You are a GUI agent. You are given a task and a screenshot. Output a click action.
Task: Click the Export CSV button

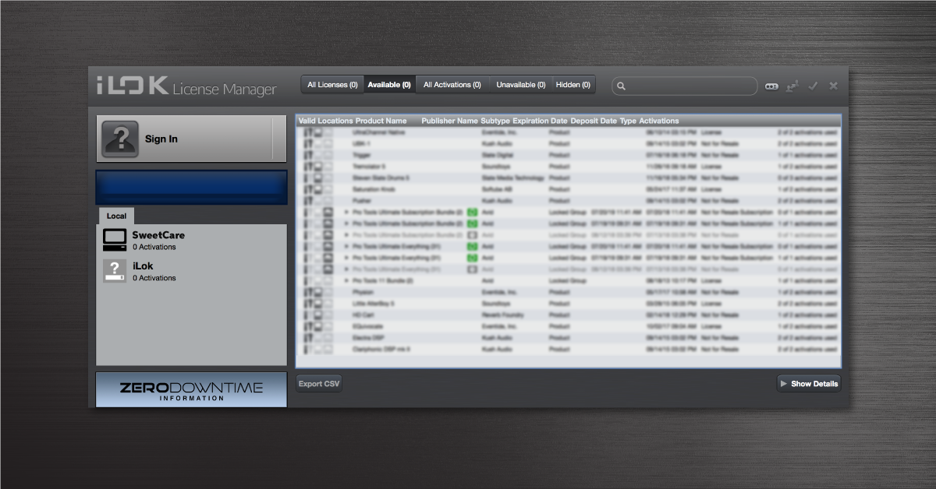coord(320,384)
